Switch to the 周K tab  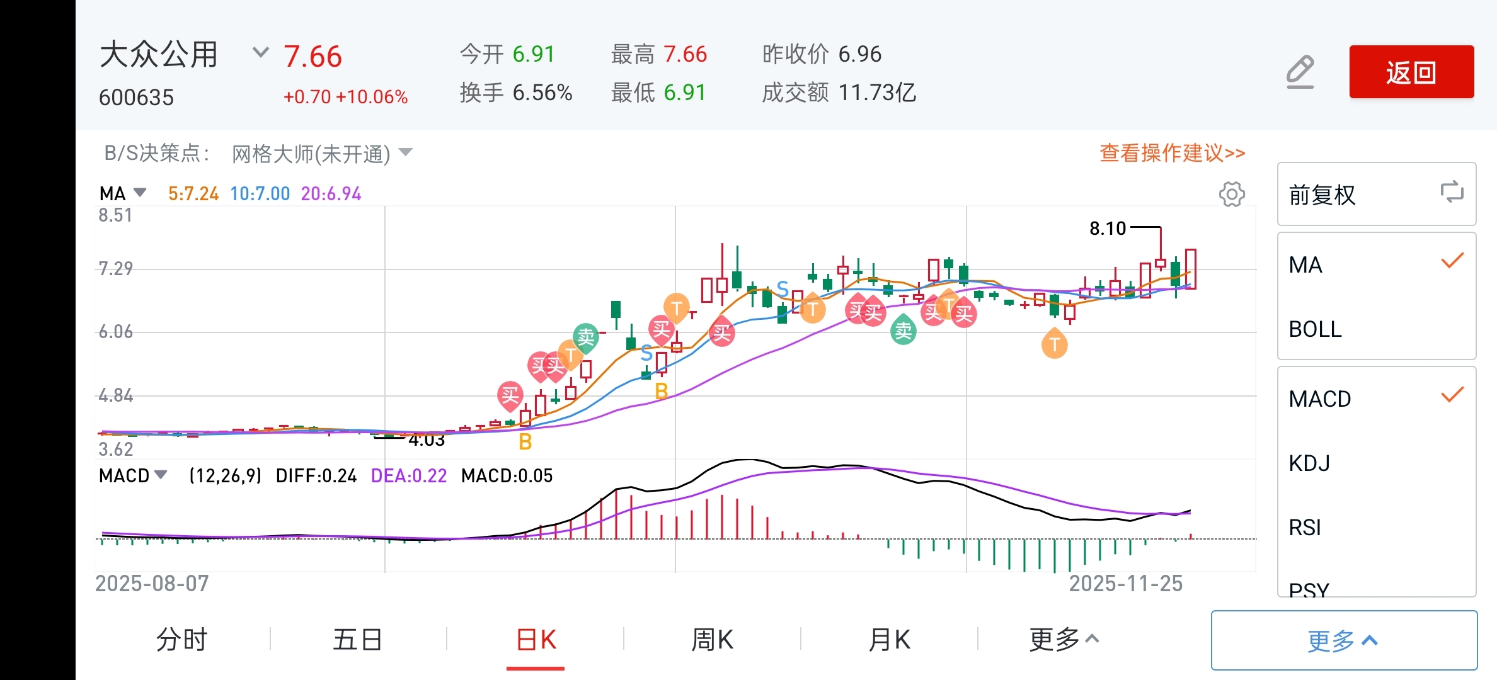tap(712, 640)
